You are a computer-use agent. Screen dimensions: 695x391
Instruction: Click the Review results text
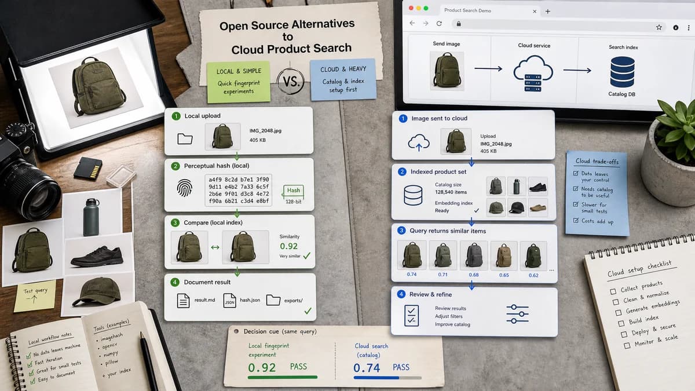(x=451, y=308)
